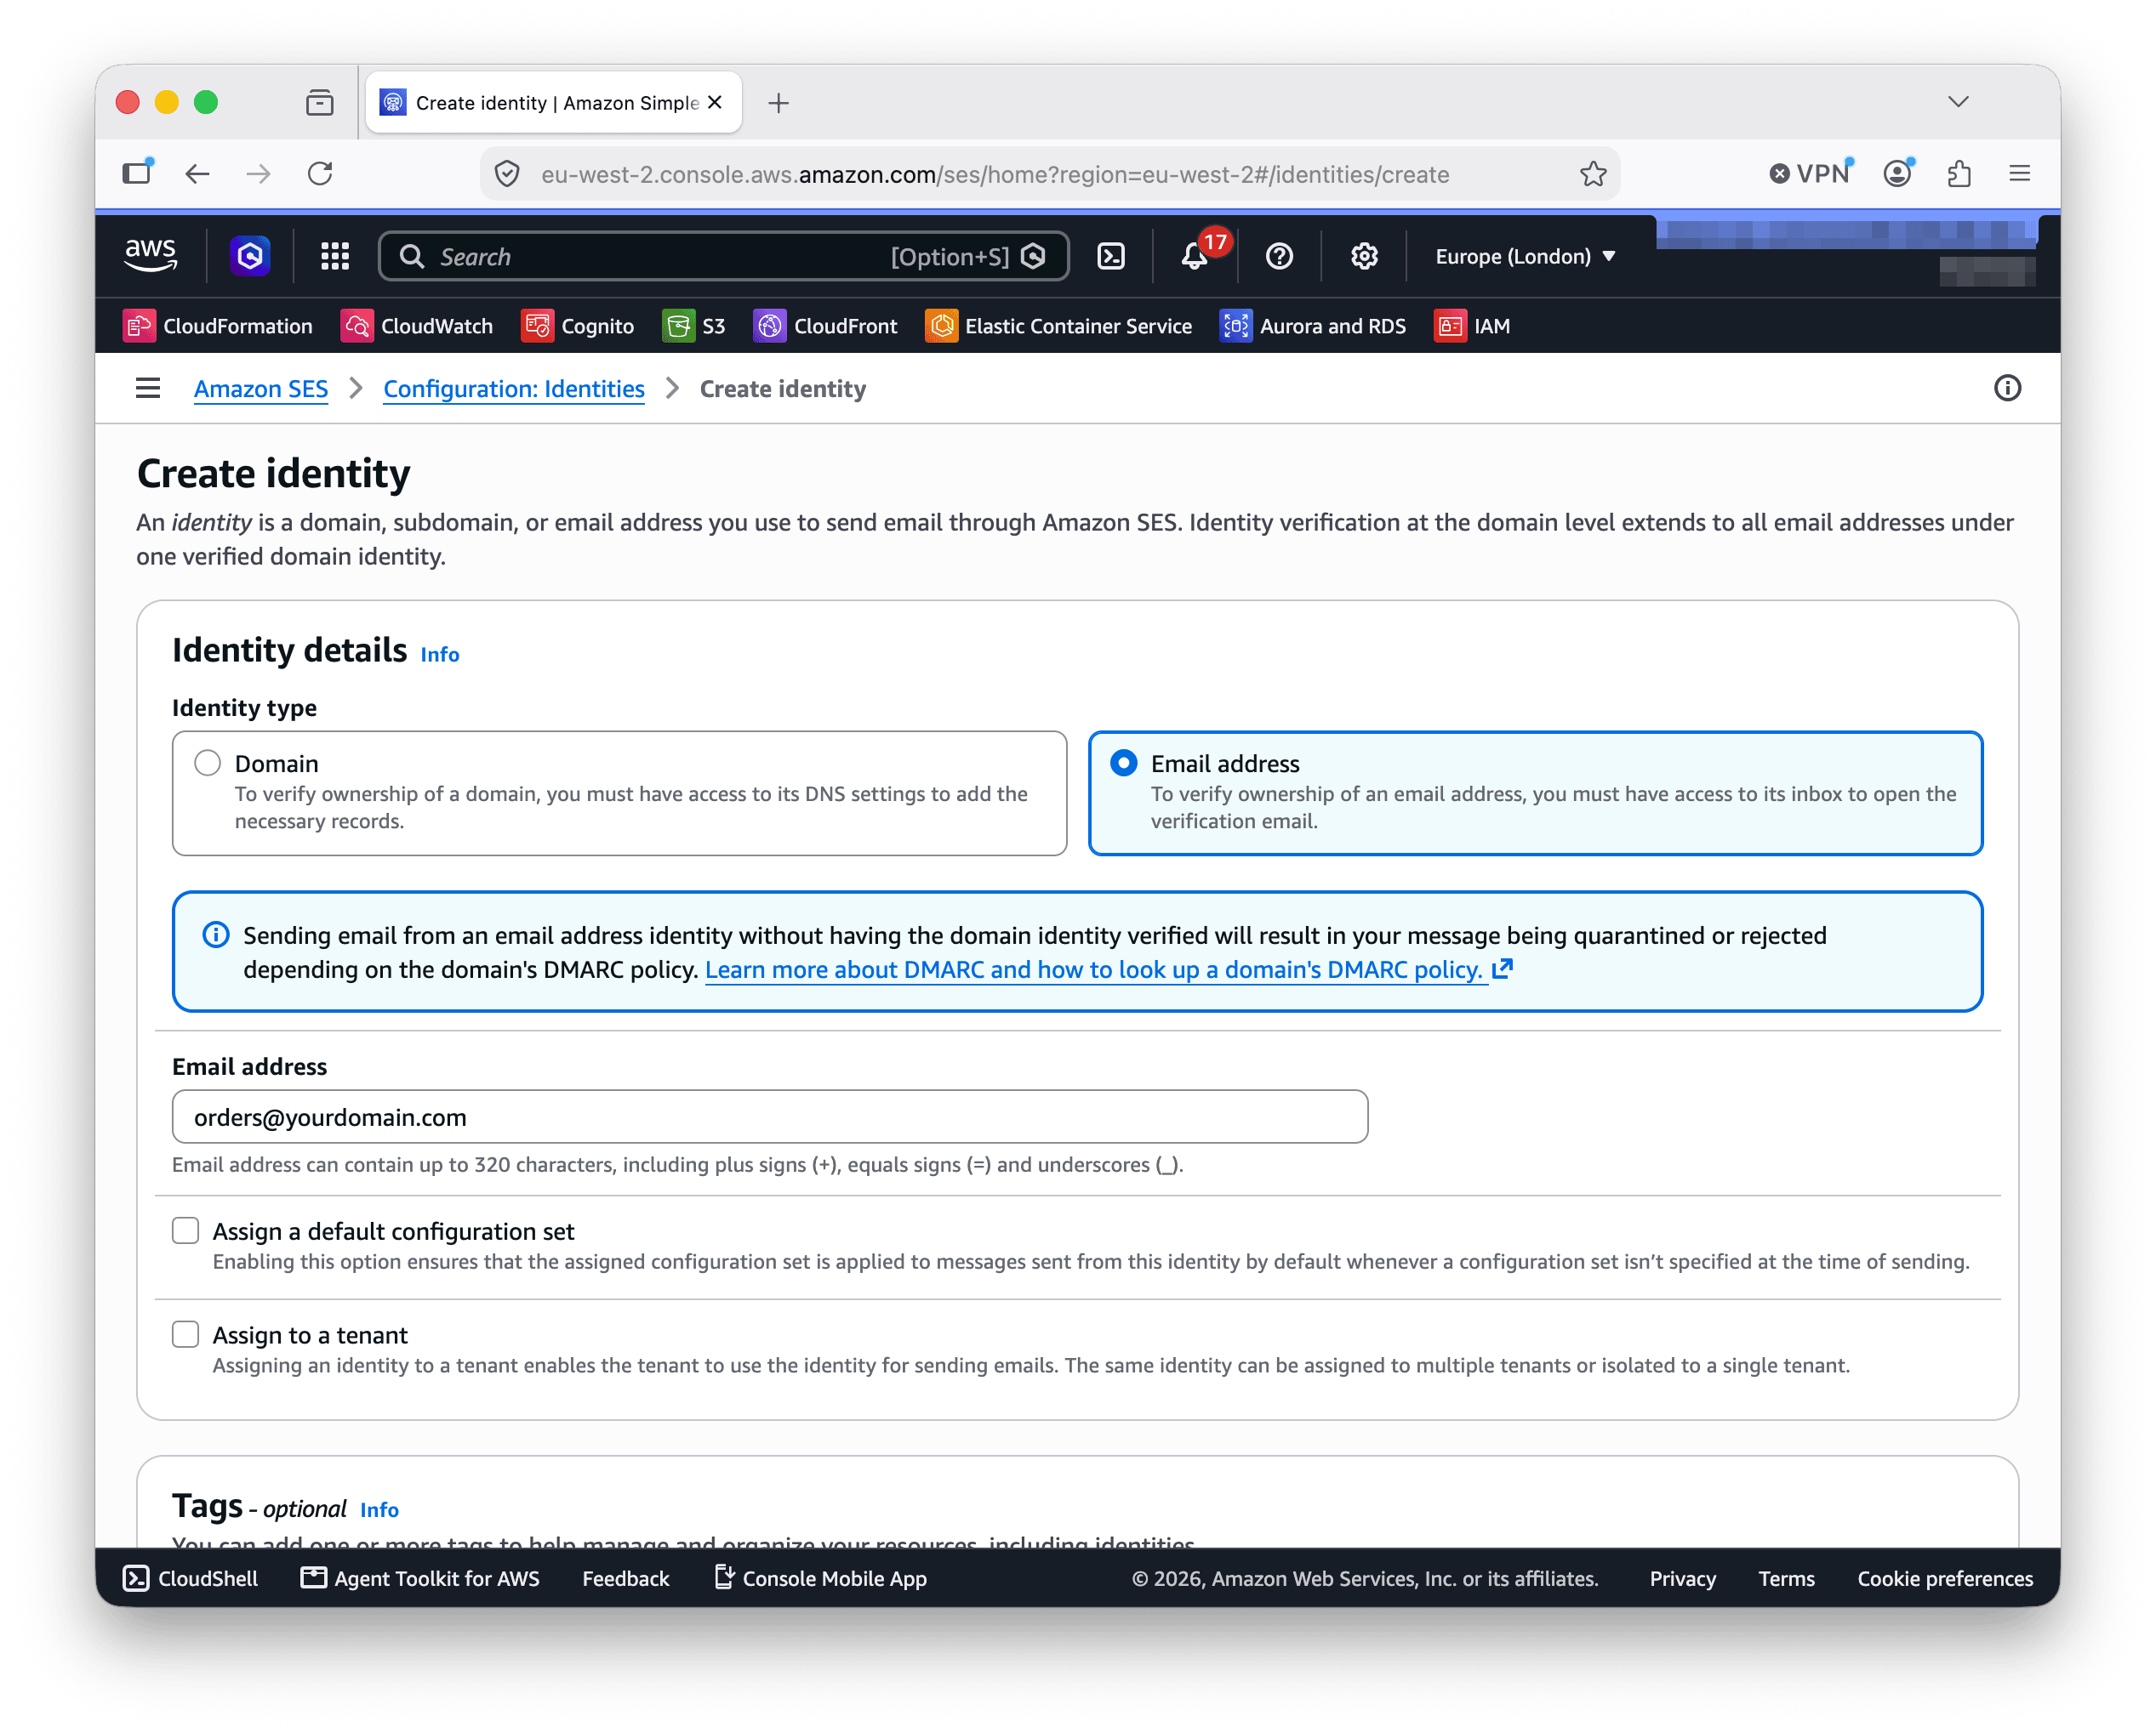The width and height of the screenshot is (2156, 1733).
Task: Reload the browser page
Action: pyautogui.click(x=320, y=174)
